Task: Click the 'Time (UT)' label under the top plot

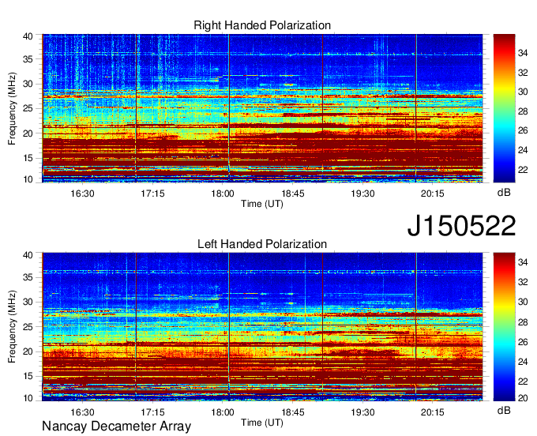Action: tap(262, 204)
